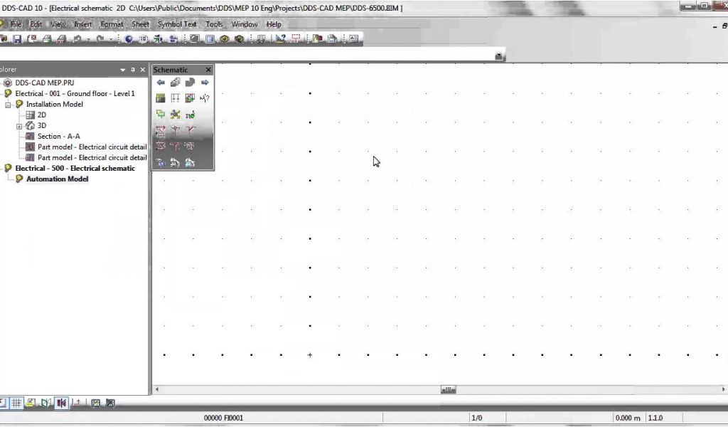Viewport: 728px width, 427px height.
Task: Click the left arrow in Schematic palette
Action: coord(161,83)
